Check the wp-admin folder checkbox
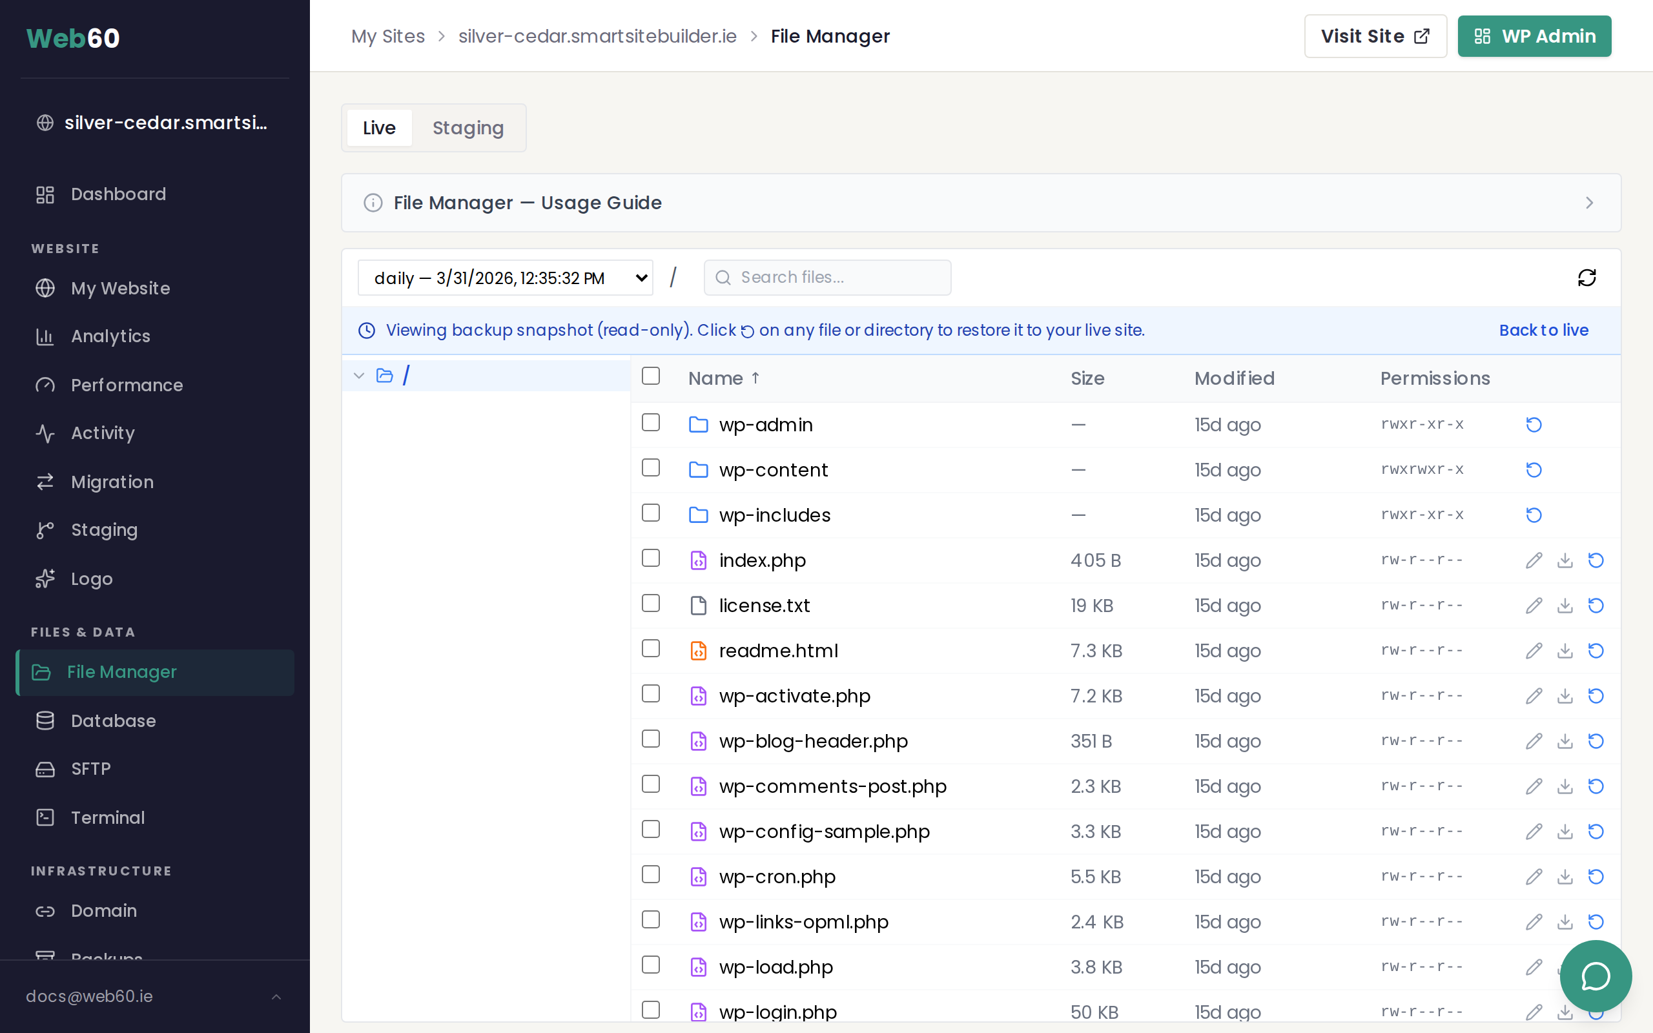This screenshot has width=1653, height=1033. pyautogui.click(x=651, y=422)
